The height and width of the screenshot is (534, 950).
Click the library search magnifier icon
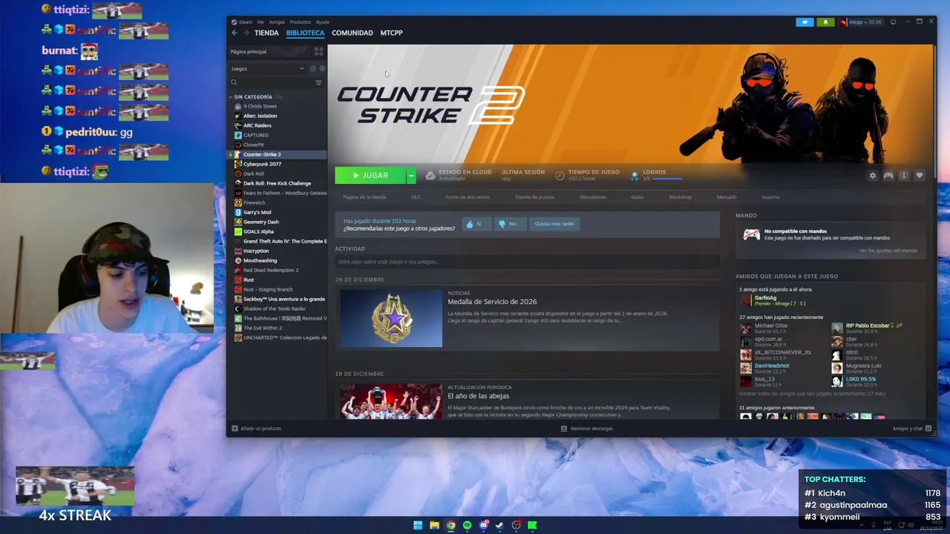pyautogui.click(x=234, y=82)
